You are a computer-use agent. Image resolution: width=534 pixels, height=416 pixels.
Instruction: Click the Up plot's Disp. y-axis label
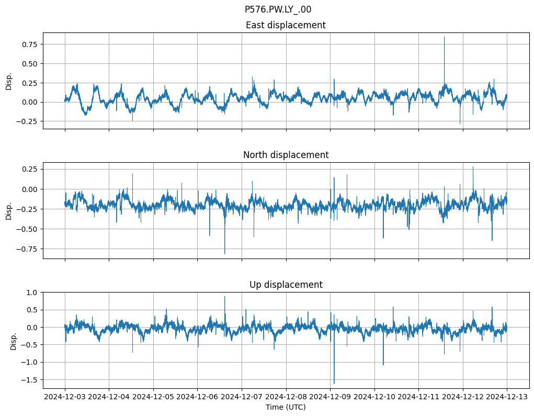point(13,341)
